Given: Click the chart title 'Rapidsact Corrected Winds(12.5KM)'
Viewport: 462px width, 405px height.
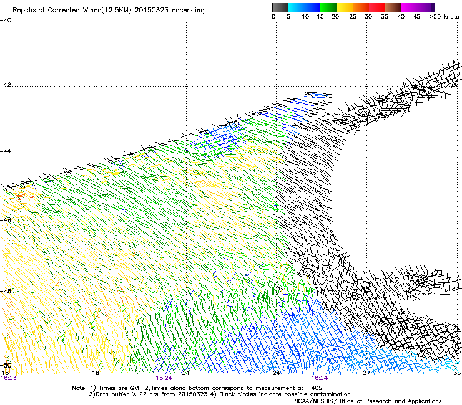Looking at the screenshot, I should click(72, 11).
